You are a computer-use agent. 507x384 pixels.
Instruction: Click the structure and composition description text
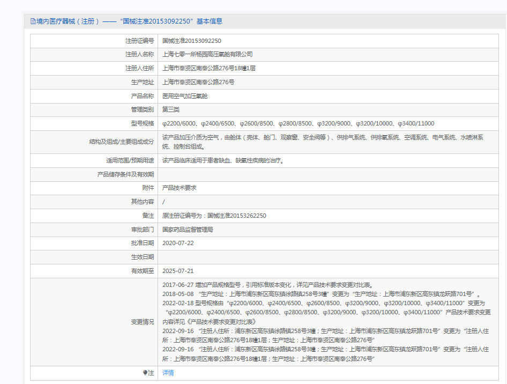tap(323, 142)
